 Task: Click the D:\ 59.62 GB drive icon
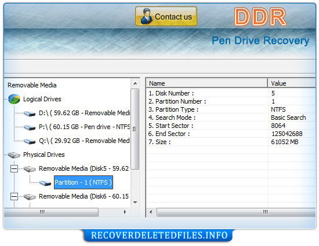click(x=30, y=113)
